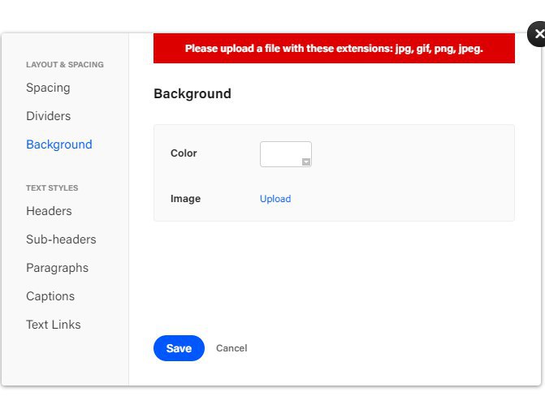Click the 'Image' field label

tap(186, 199)
